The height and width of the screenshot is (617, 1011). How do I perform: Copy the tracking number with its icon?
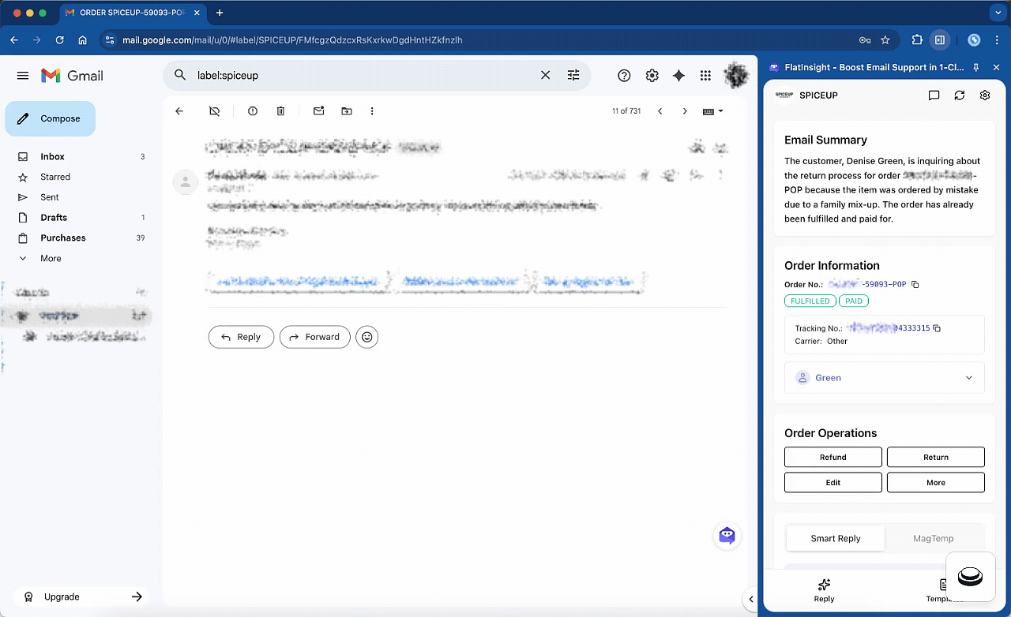click(937, 328)
